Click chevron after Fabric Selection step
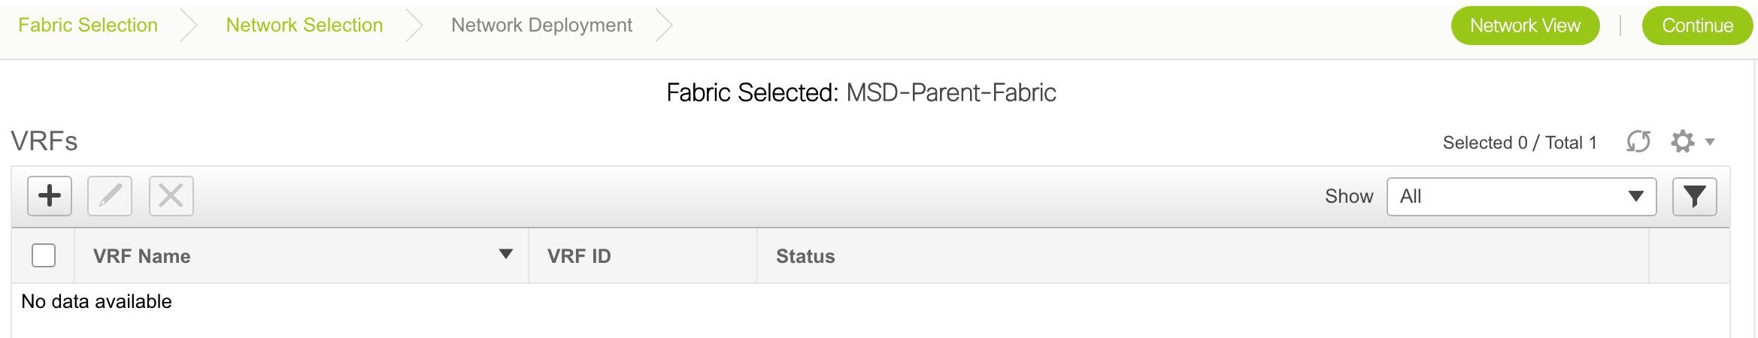Viewport: 1758px width, 338px height. (189, 26)
